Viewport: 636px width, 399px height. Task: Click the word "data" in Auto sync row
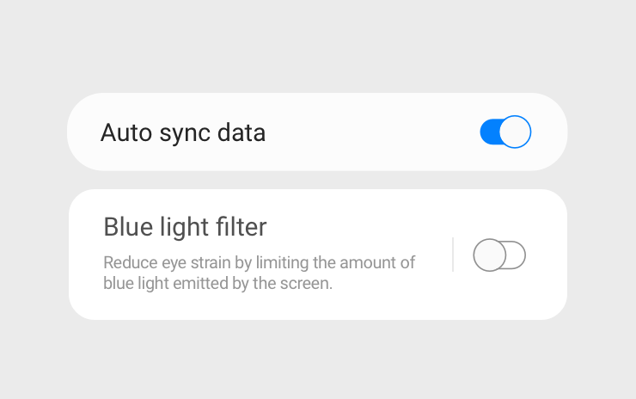pos(241,132)
